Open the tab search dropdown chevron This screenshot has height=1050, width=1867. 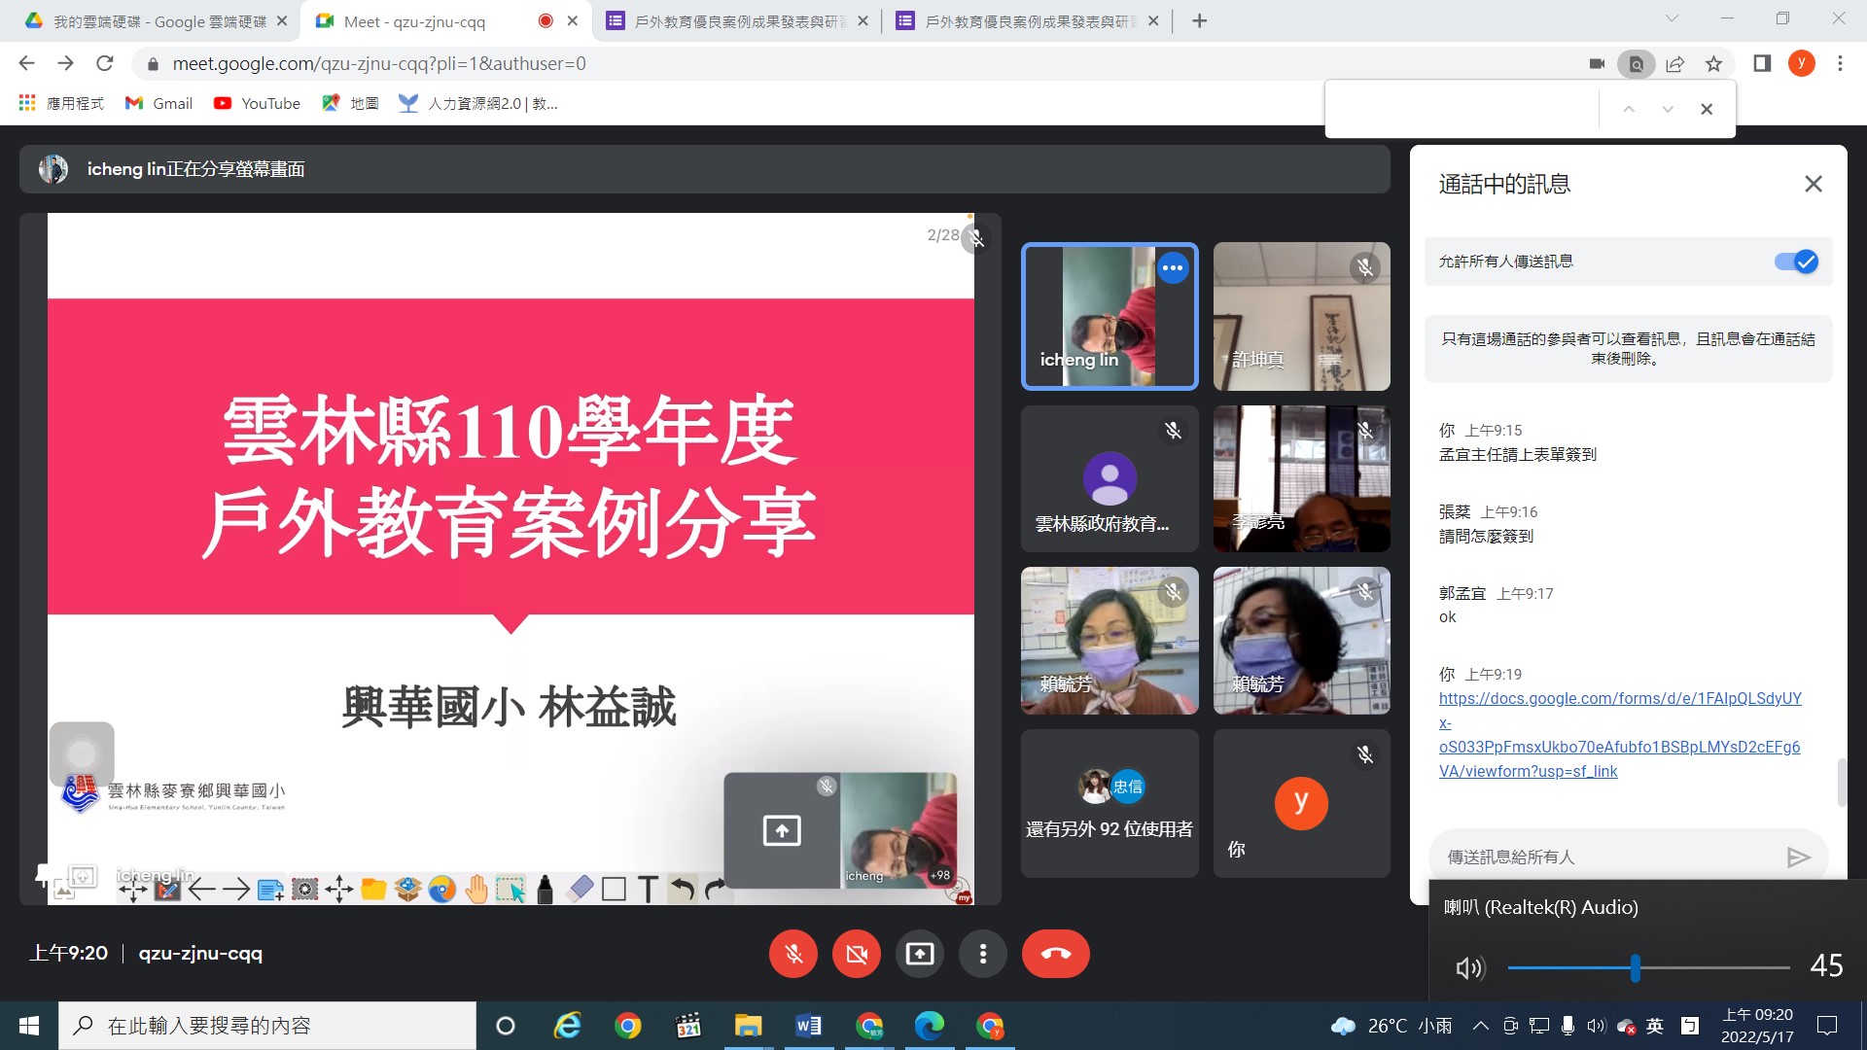click(1672, 18)
